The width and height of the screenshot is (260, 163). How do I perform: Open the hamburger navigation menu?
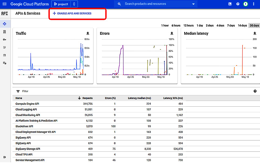click(x=5, y=4)
